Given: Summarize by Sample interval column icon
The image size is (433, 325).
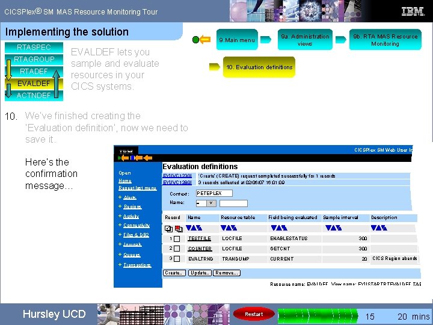Looking at the screenshot, I should point(339,228).
